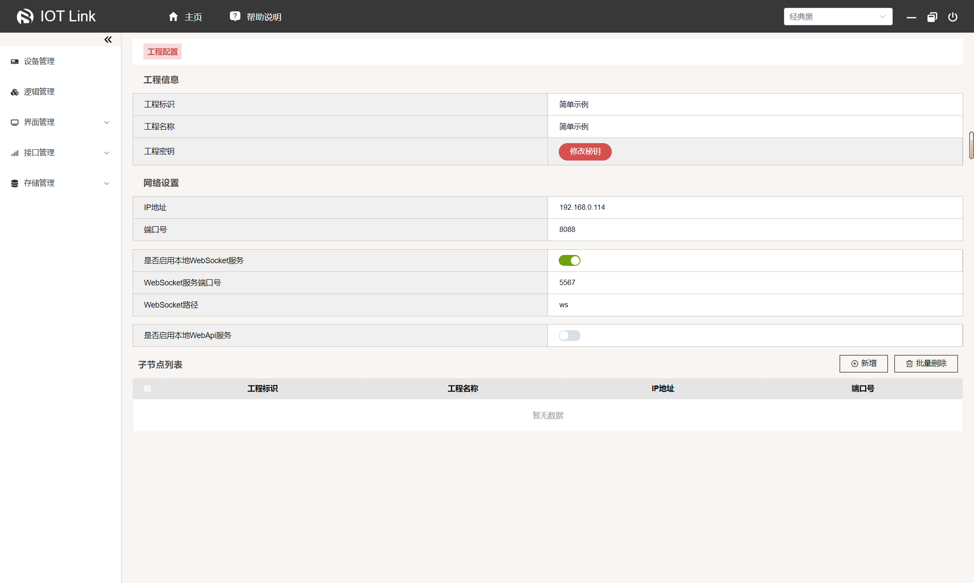
Task: Collapse the sidebar with double-chevron icon
Action: click(x=108, y=40)
